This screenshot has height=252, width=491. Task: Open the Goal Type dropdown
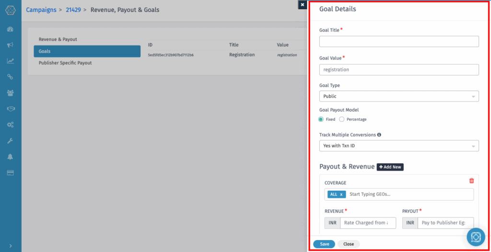click(x=399, y=96)
